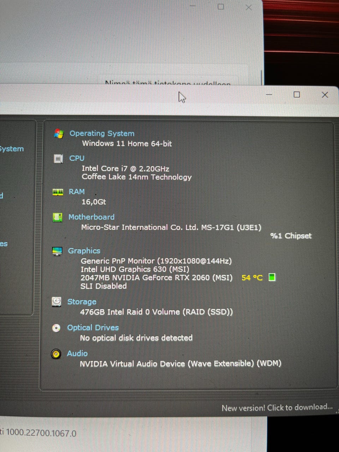The image size is (339, 452).
Task: Click the RAM memory stick icon
Action: pyautogui.click(x=58, y=192)
